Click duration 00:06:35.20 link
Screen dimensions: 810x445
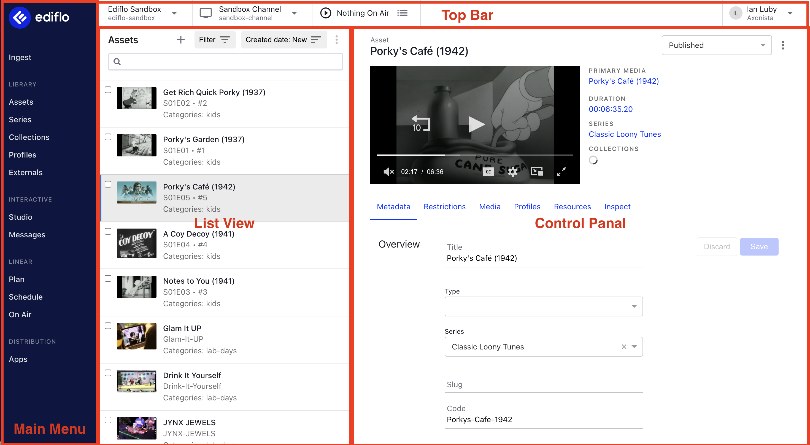click(x=611, y=109)
